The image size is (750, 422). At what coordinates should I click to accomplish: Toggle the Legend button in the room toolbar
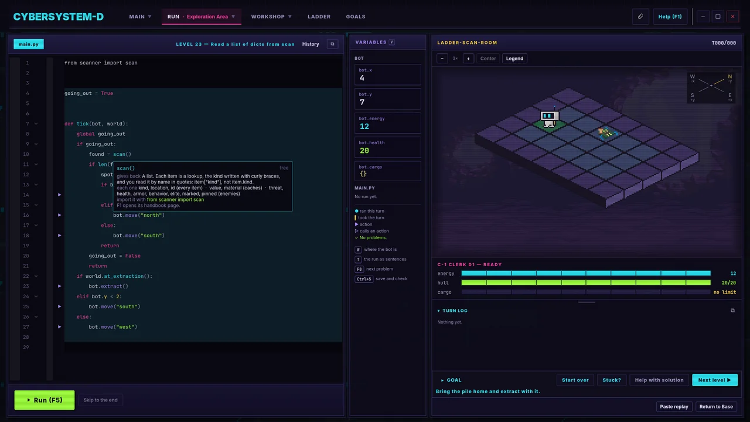[514, 59]
